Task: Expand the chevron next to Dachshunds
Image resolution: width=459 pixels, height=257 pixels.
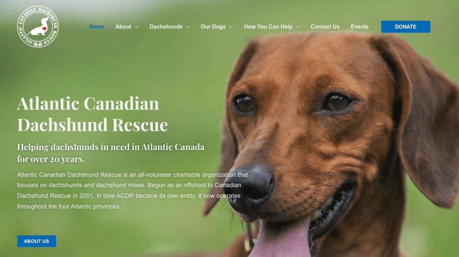Action: coord(188,27)
